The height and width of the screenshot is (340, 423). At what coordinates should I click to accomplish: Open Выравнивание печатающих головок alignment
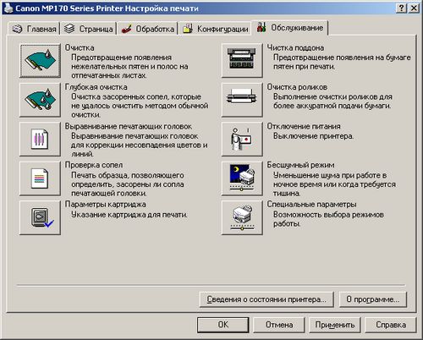coord(40,139)
